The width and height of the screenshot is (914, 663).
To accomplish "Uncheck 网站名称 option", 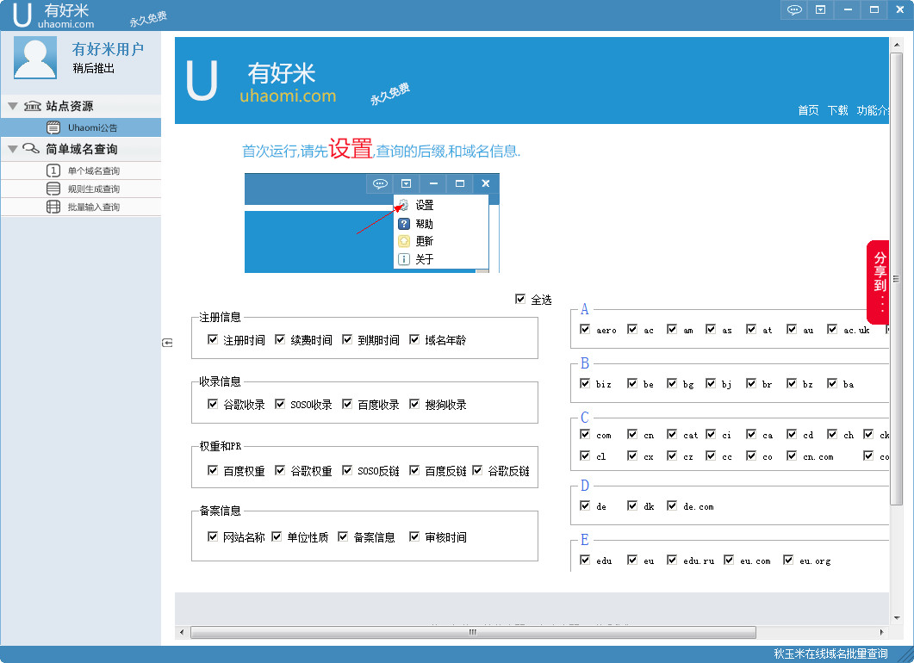I will click(x=213, y=536).
